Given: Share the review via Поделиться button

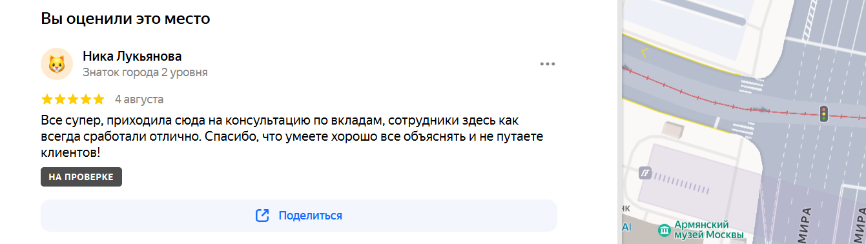Looking at the screenshot, I should pyautogui.click(x=299, y=216).
